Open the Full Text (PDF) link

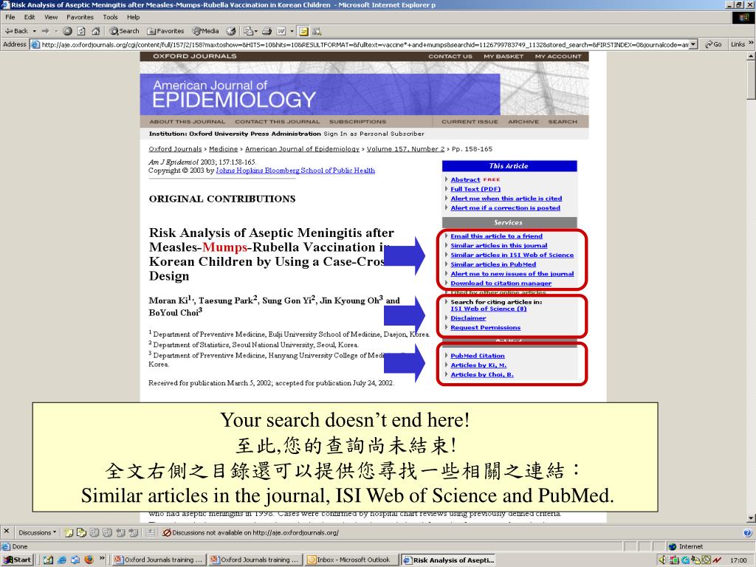[x=475, y=189]
